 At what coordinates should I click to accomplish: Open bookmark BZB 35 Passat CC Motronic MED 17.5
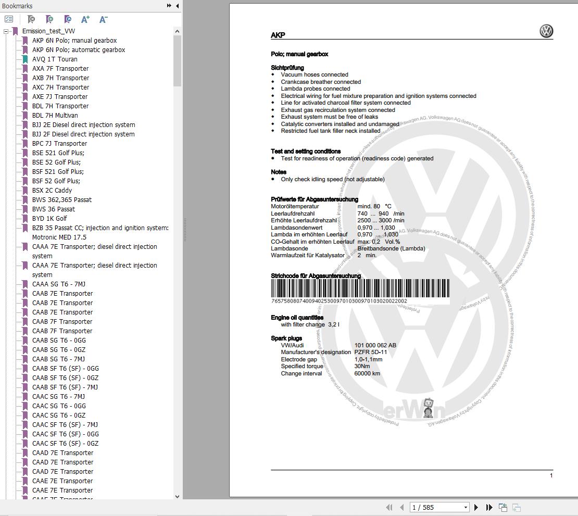click(x=100, y=233)
